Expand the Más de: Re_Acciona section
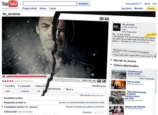Screen dimensions: 158x115 tap(111, 60)
